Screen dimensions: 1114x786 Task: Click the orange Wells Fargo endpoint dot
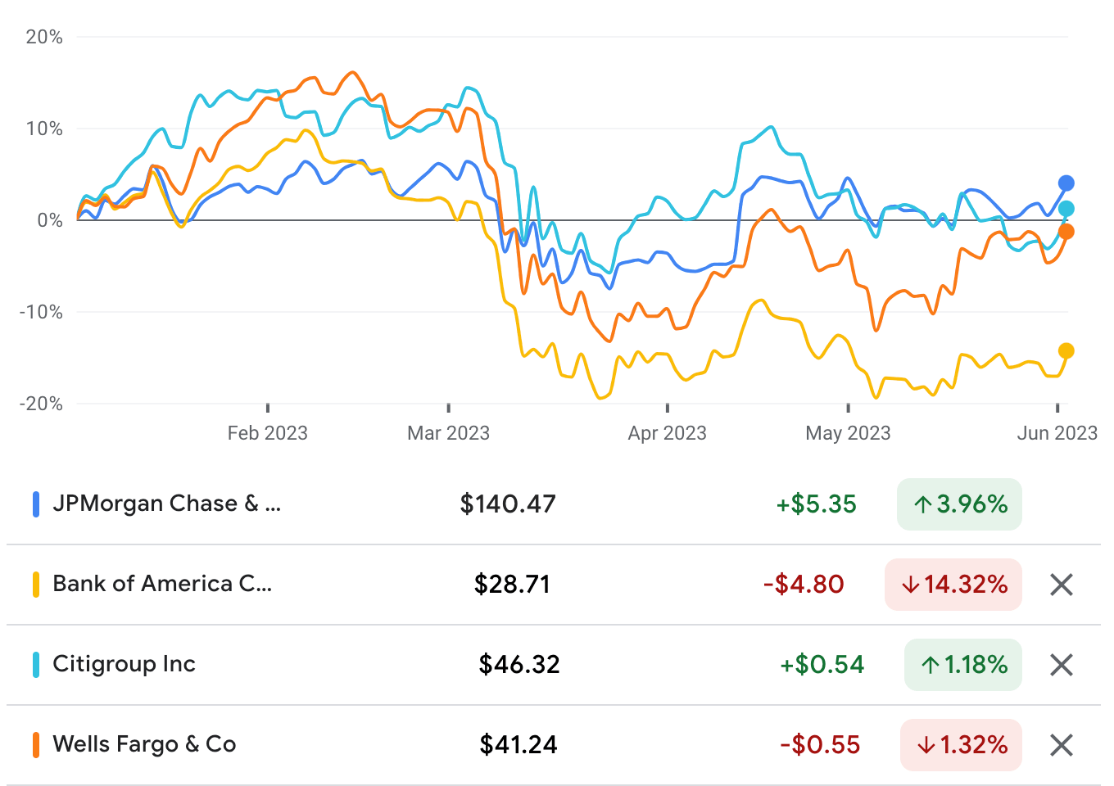tap(1066, 233)
